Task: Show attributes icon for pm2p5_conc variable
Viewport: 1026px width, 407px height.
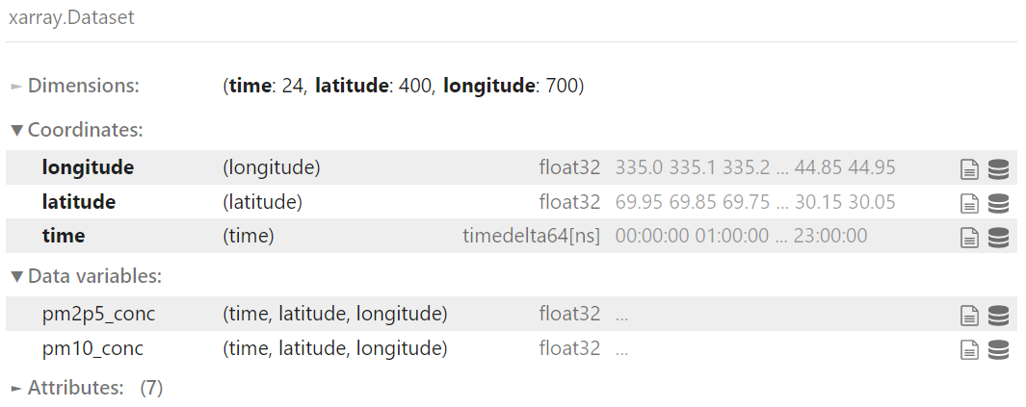Action: pos(969,316)
